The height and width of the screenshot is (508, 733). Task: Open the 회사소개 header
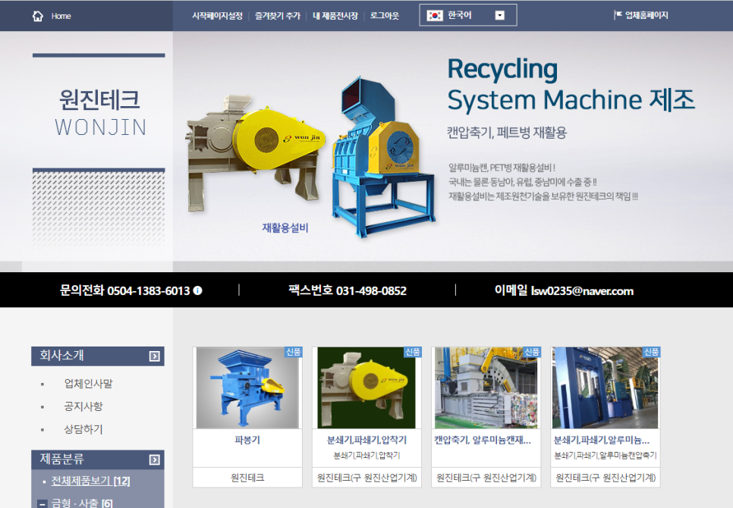[x=98, y=356]
